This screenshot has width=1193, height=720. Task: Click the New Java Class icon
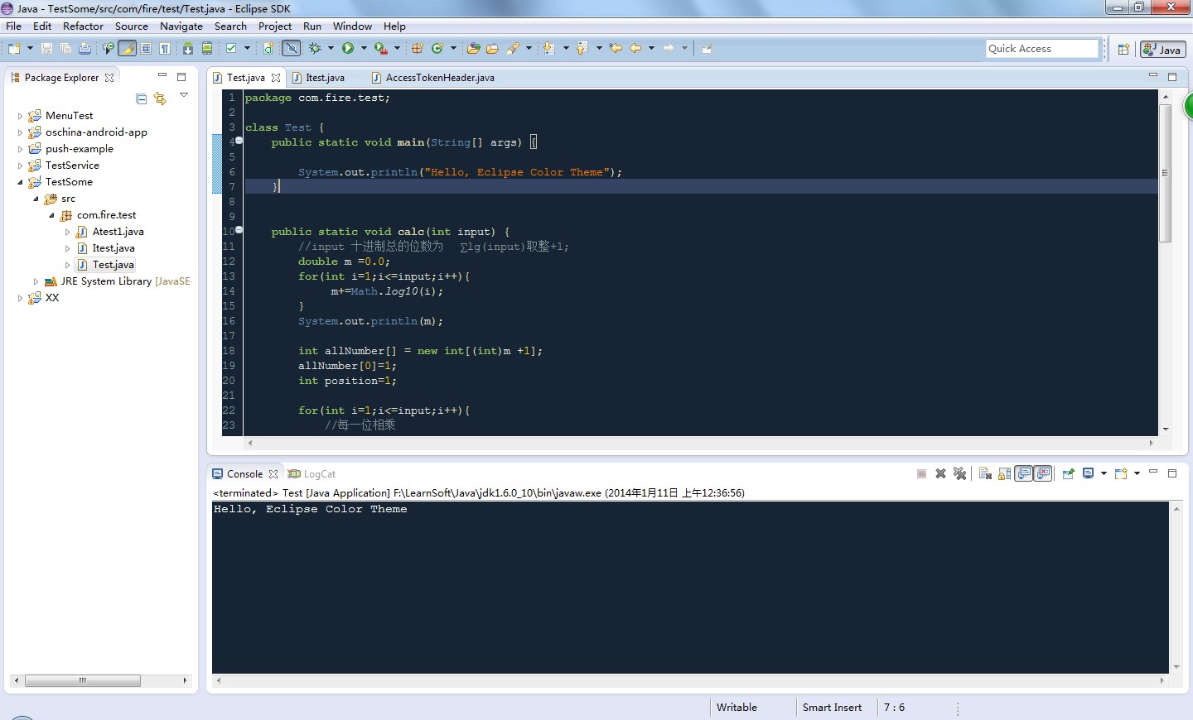click(x=437, y=48)
